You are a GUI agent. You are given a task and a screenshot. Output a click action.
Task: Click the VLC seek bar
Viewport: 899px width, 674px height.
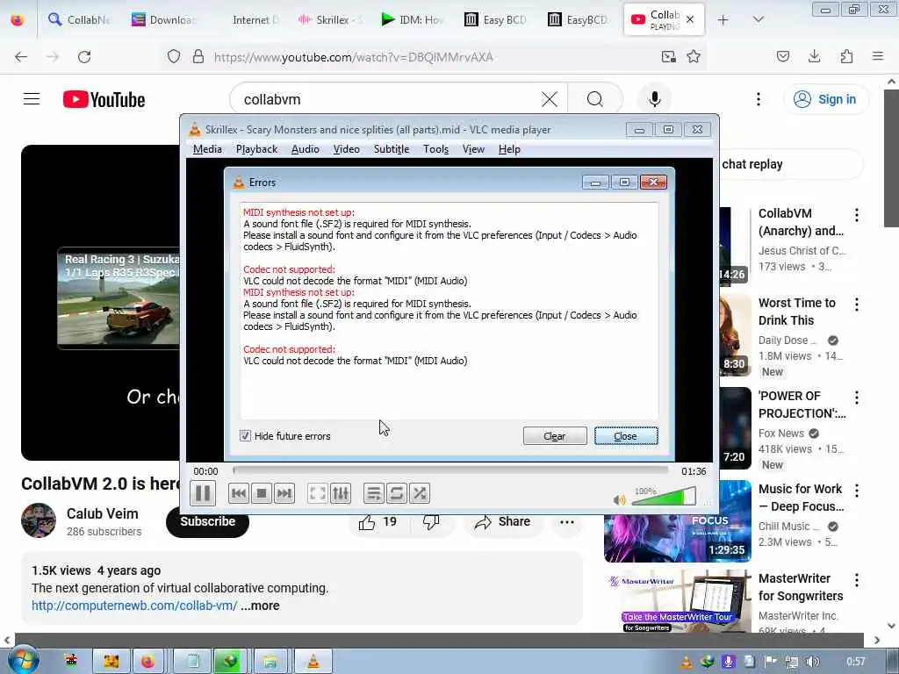point(450,470)
